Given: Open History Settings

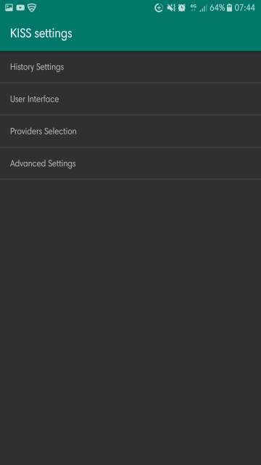Looking at the screenshot, I should click(x=130, y=67).
